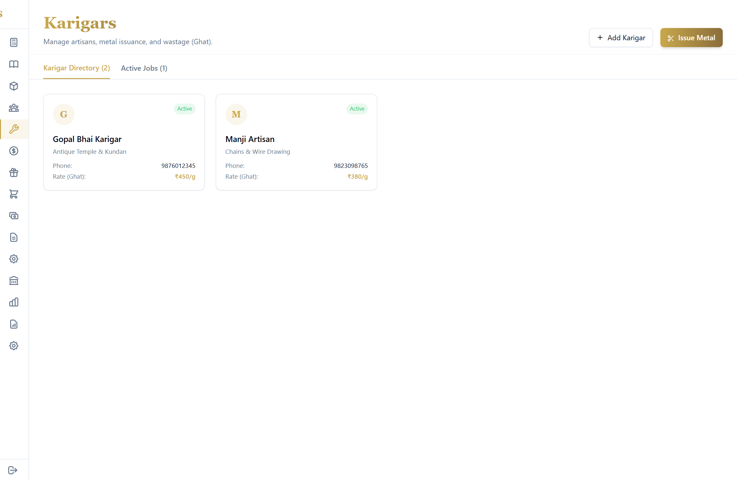Open the Gopal Bhai Karigar card name
The width and height of the screenshot is (737, 481).
coord(87,139)
